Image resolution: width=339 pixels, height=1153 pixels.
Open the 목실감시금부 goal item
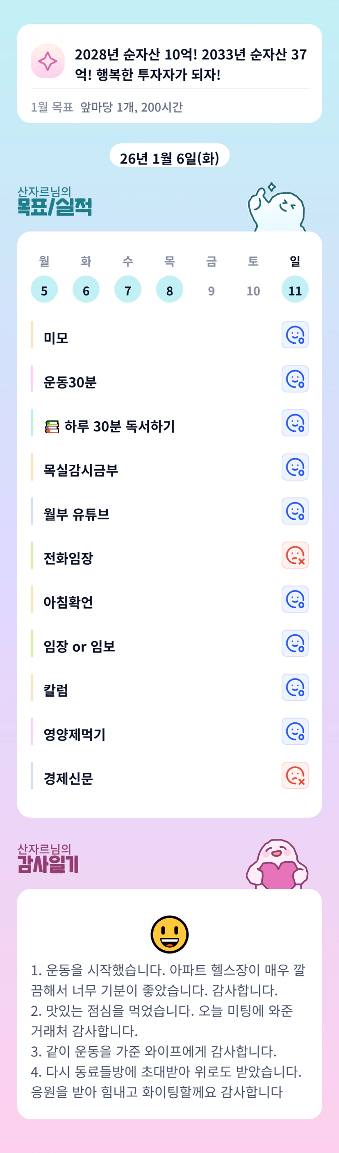(81, 470)
